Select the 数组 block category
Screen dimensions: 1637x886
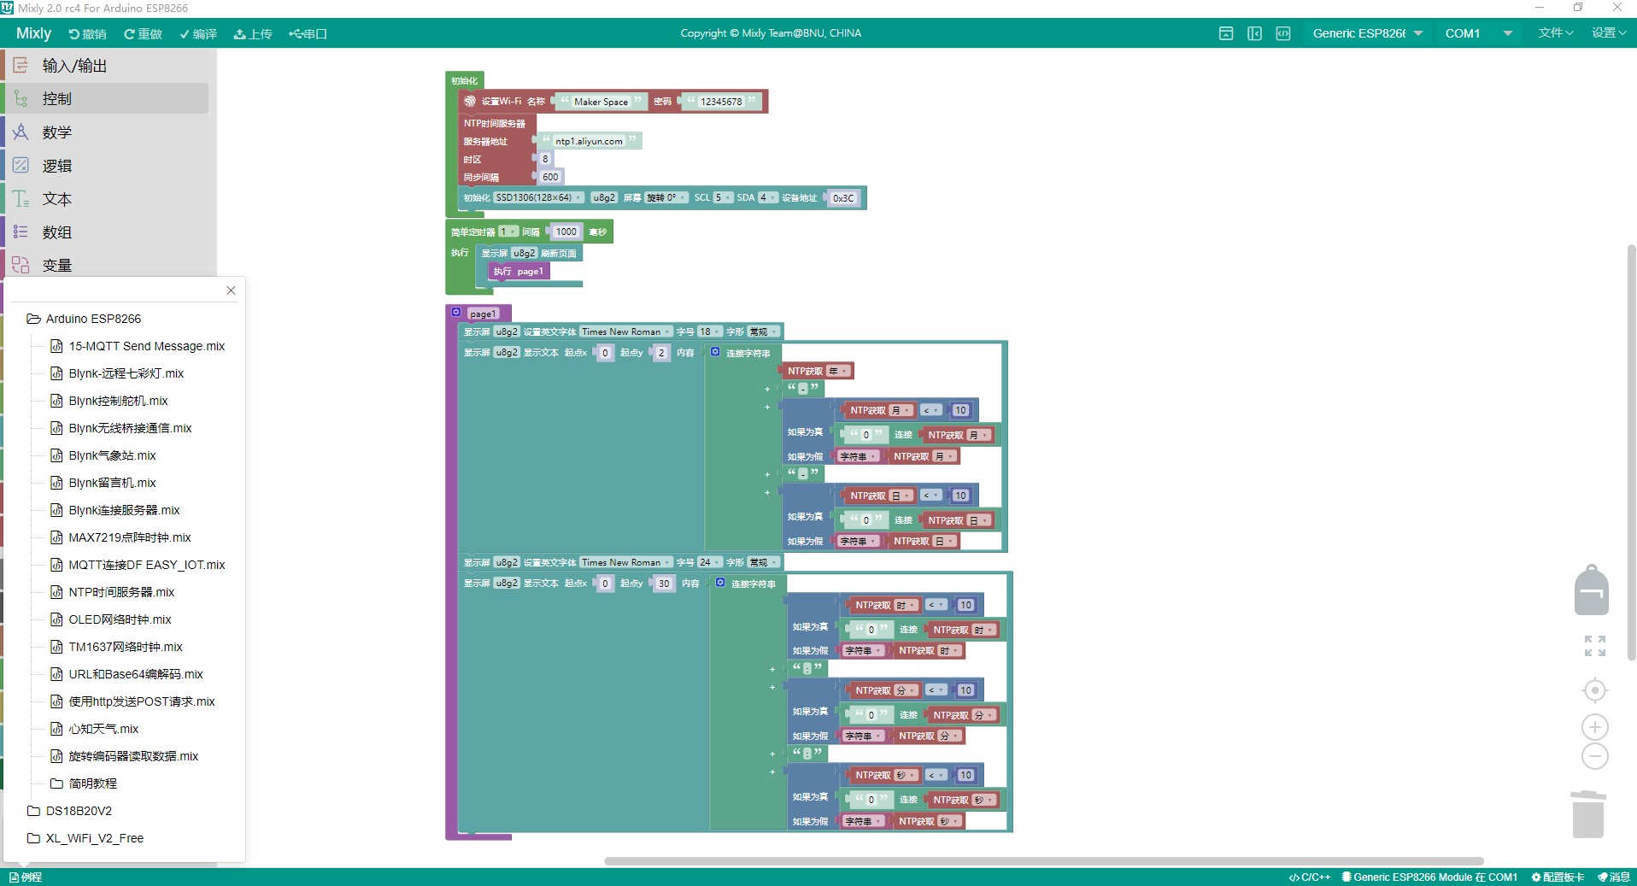(x=106, y=232)
